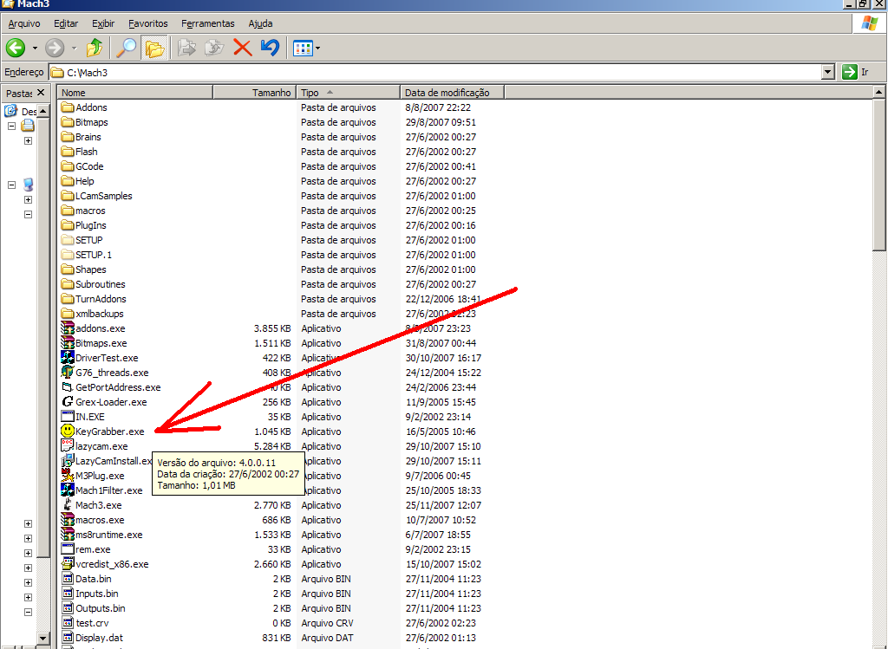888x649 pixels.
Task: Select the addons.exe archive icon
Action: click(68, 328)
